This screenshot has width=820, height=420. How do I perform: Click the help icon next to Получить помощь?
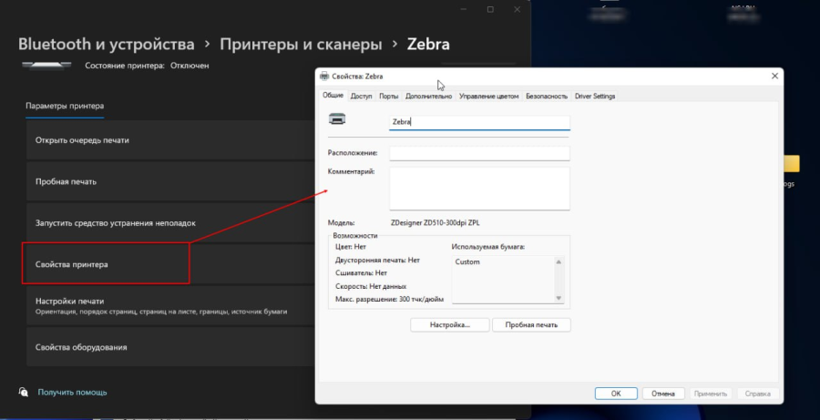click(x=24, y=392)
